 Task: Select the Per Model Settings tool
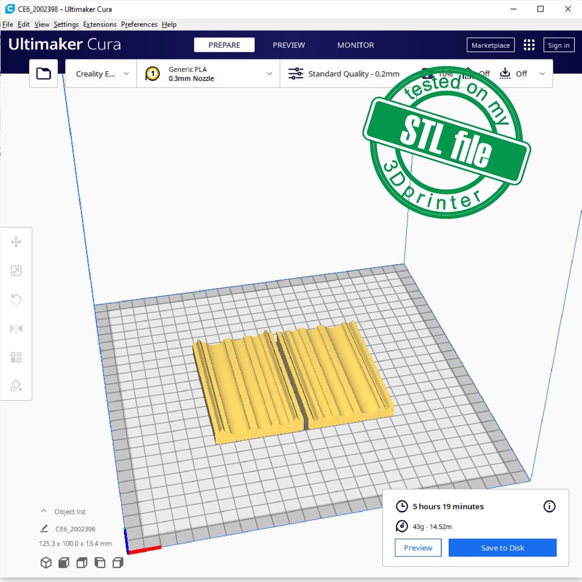(16, 357)
